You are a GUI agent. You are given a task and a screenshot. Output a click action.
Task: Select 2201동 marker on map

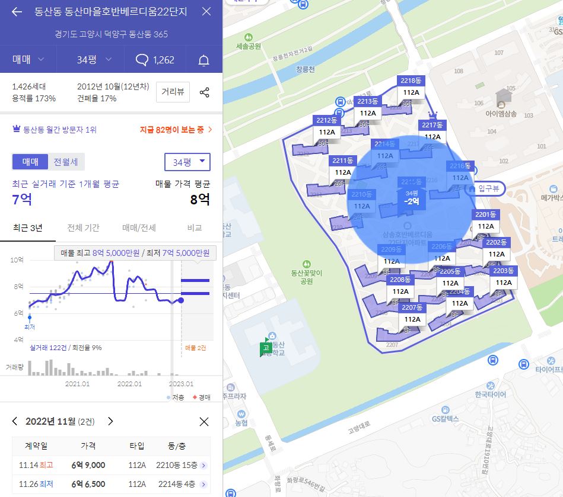485,220
